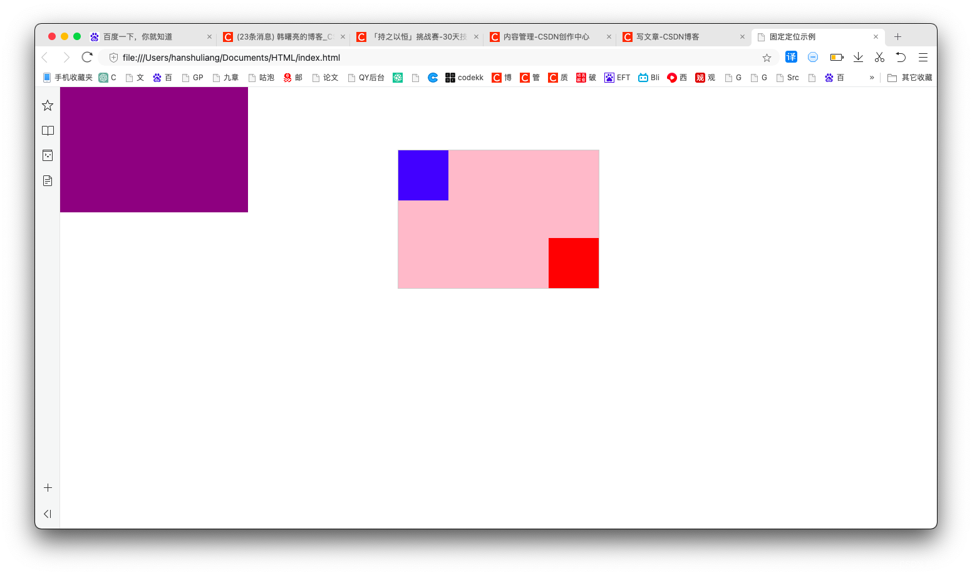Collapse the sidebar with bottom-left arrow
This screenshot has height=575, width=972.
click(x=47, y=514)
